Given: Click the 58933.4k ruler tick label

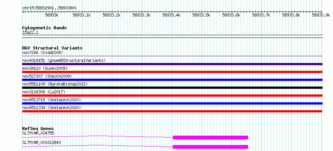Looking at the screenshot, I should (171, 15).
